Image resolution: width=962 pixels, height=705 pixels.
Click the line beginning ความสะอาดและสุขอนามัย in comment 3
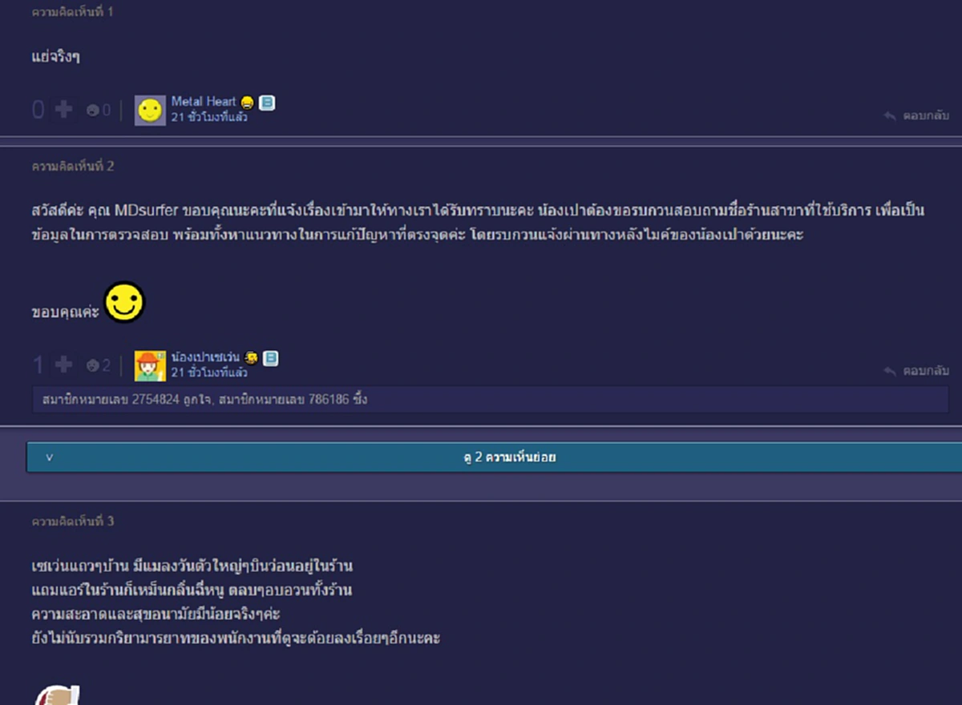tap(156, 614)
